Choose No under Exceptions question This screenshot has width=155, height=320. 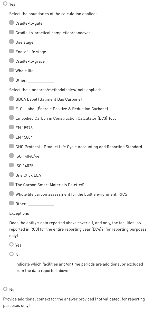(x=11, y=254)
